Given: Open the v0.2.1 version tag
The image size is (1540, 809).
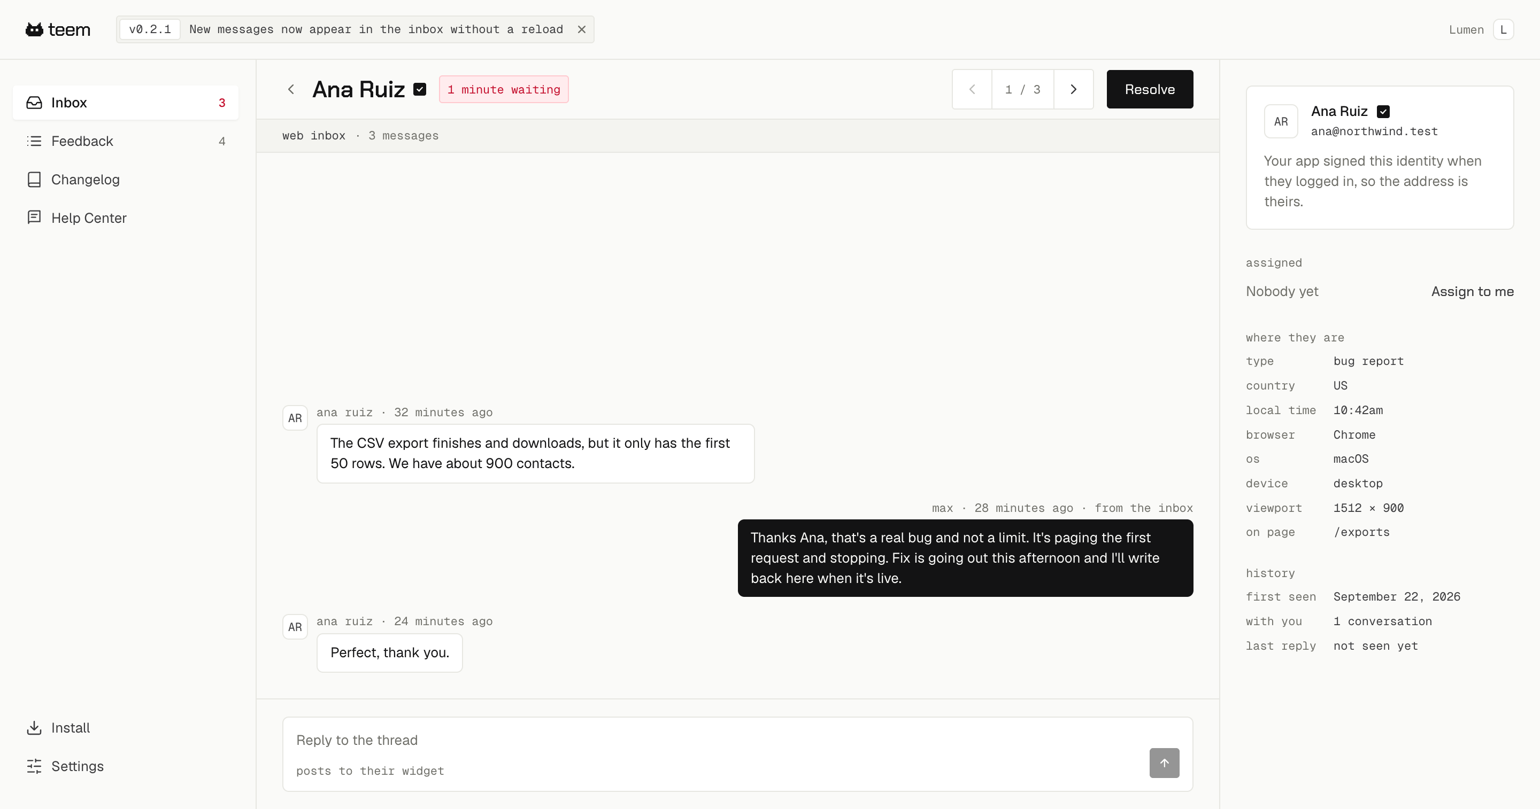Looking at the screenshot, I should coord(150,29).
